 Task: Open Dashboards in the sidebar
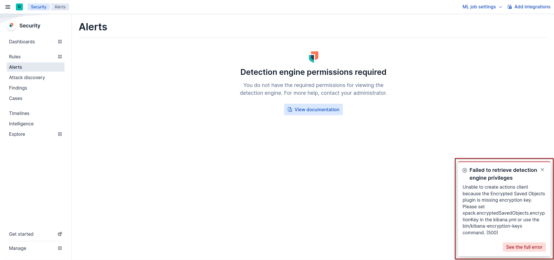click(x=22, y=42)
